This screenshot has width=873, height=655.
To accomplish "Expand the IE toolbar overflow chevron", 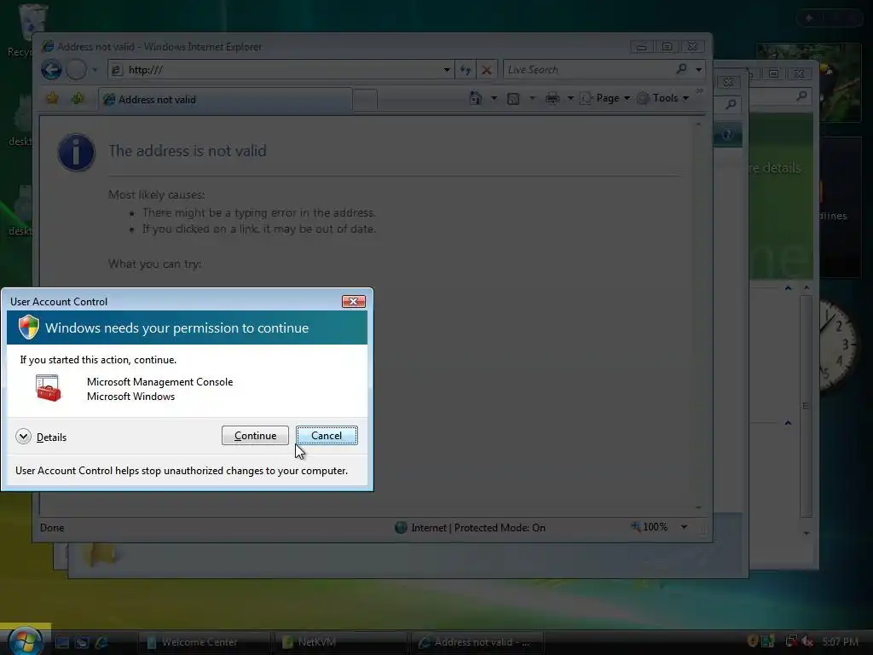I will point(699,90).
